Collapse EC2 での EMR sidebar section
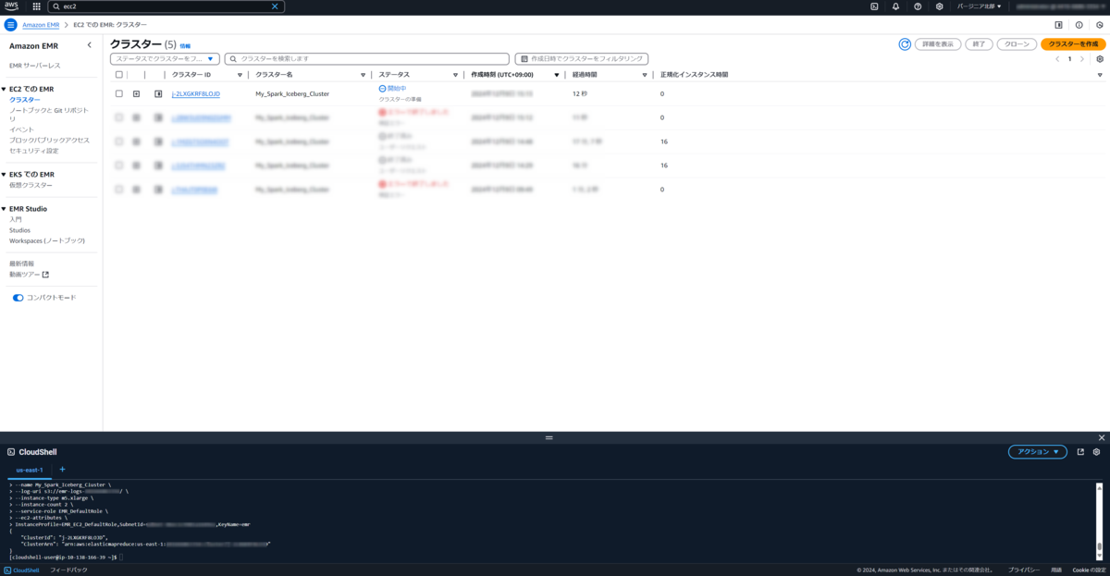This screenshot has height=576, width=1110. [5, 89]
